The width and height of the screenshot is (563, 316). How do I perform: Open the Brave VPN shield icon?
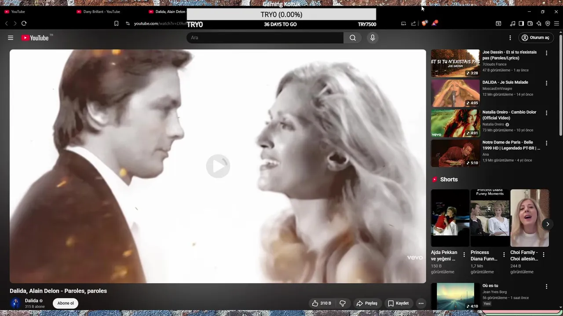548,24
